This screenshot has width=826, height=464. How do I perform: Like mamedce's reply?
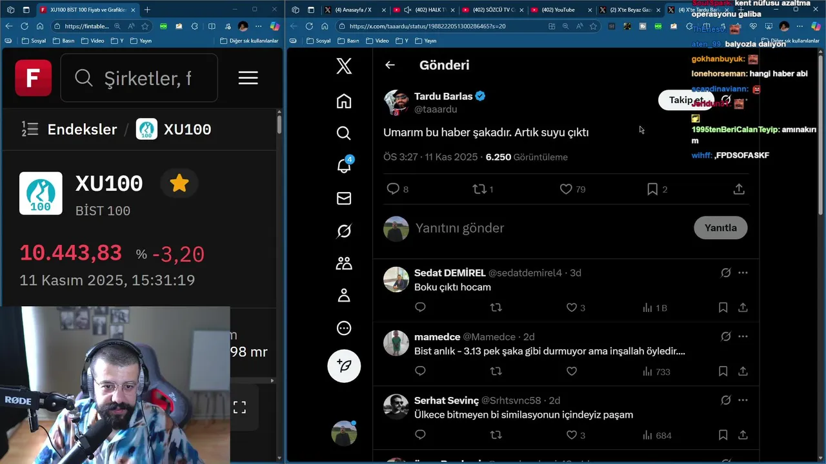(x=571, y=372)
